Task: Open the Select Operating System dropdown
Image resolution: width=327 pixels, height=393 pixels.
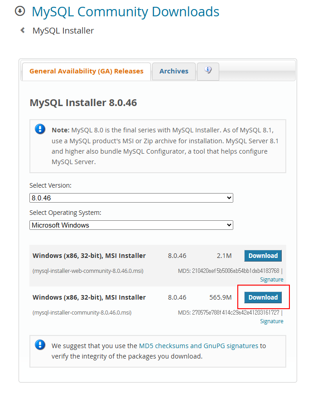Action: [131, 225]
